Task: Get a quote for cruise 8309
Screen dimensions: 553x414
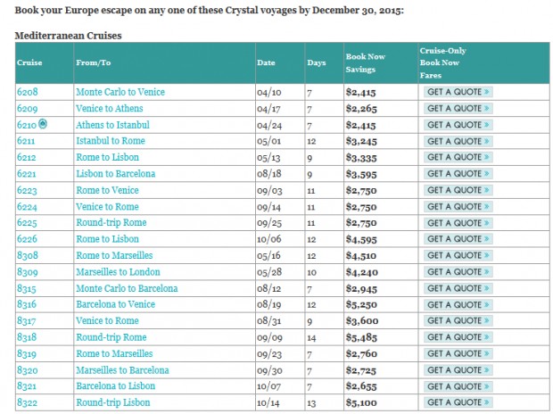Action: click(458, 272)
